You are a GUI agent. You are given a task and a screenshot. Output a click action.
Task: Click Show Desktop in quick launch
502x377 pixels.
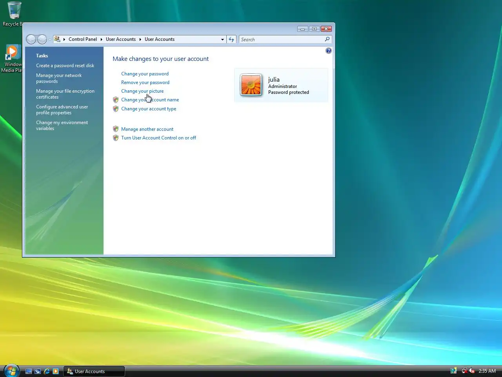29,371
